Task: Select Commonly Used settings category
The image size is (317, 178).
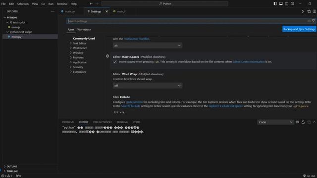Action: [x=84, y=39]
